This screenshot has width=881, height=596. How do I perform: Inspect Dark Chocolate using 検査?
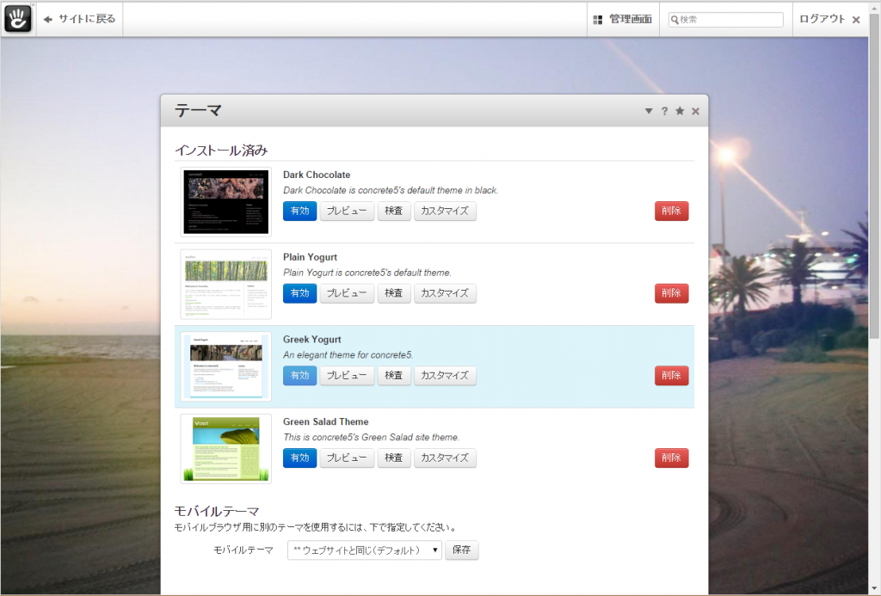tap(394, 211)
